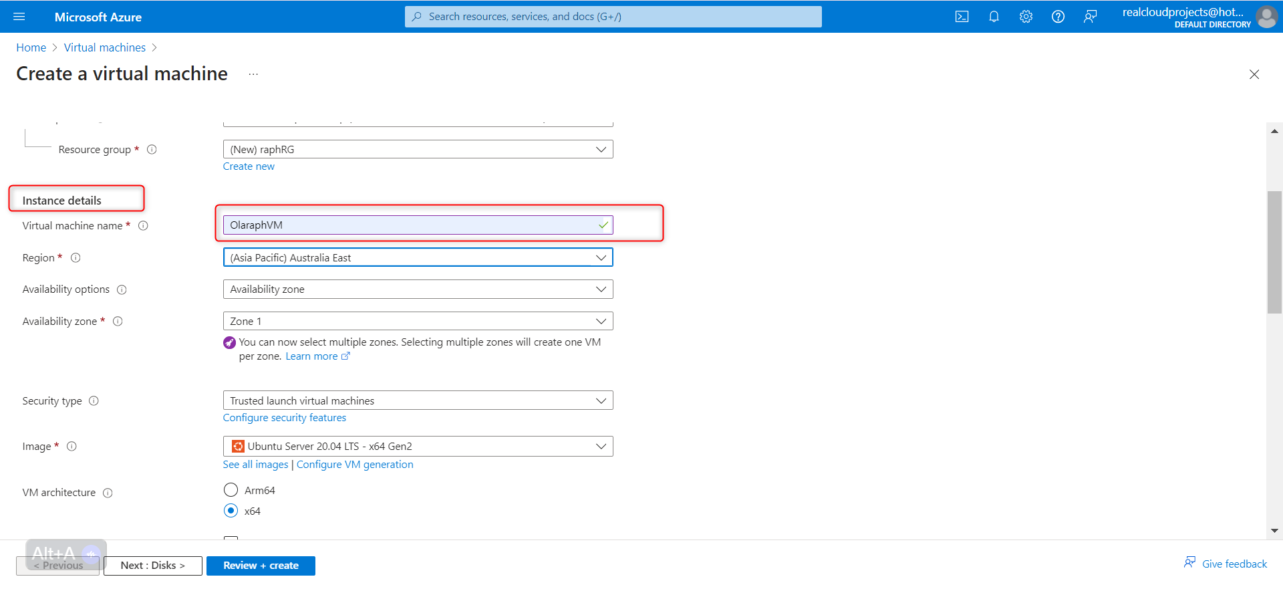Viewport: 1283px width, 595px height.
Task: Show info tooltip for Availability options
Action: tap(122, 289)
